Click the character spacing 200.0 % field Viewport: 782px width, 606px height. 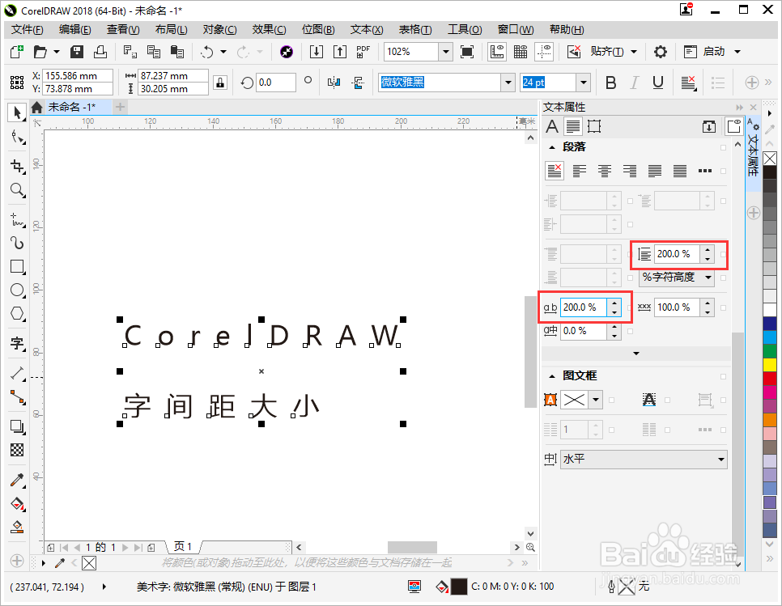tap(583, 307)
